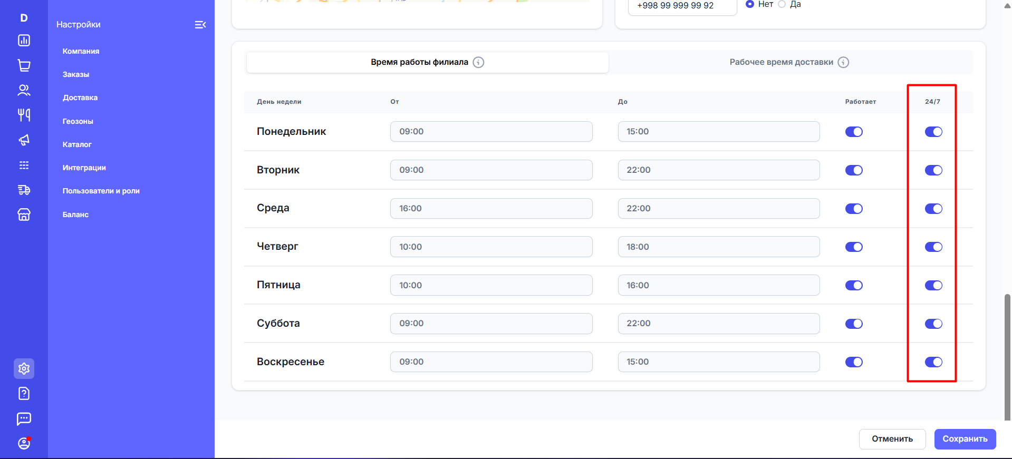1012x459 pixels.
Task: Collapse the Настройки side panel
Action: (200, 25)
